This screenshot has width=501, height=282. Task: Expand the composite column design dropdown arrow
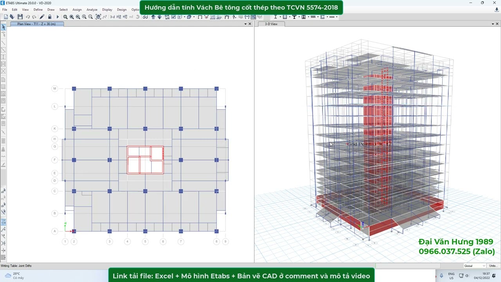click(308, 17)
